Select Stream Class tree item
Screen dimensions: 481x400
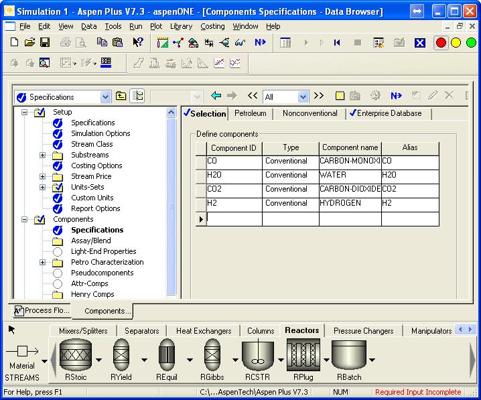pos(92,145)
